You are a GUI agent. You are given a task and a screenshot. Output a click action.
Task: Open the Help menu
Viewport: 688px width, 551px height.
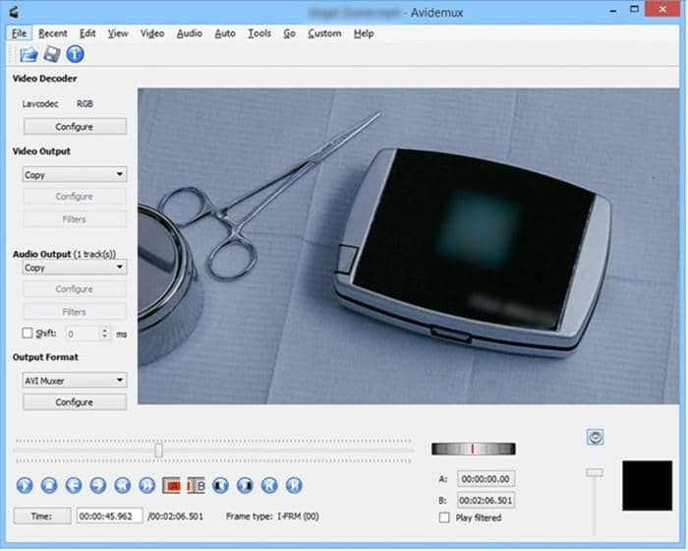coord(364,33)
